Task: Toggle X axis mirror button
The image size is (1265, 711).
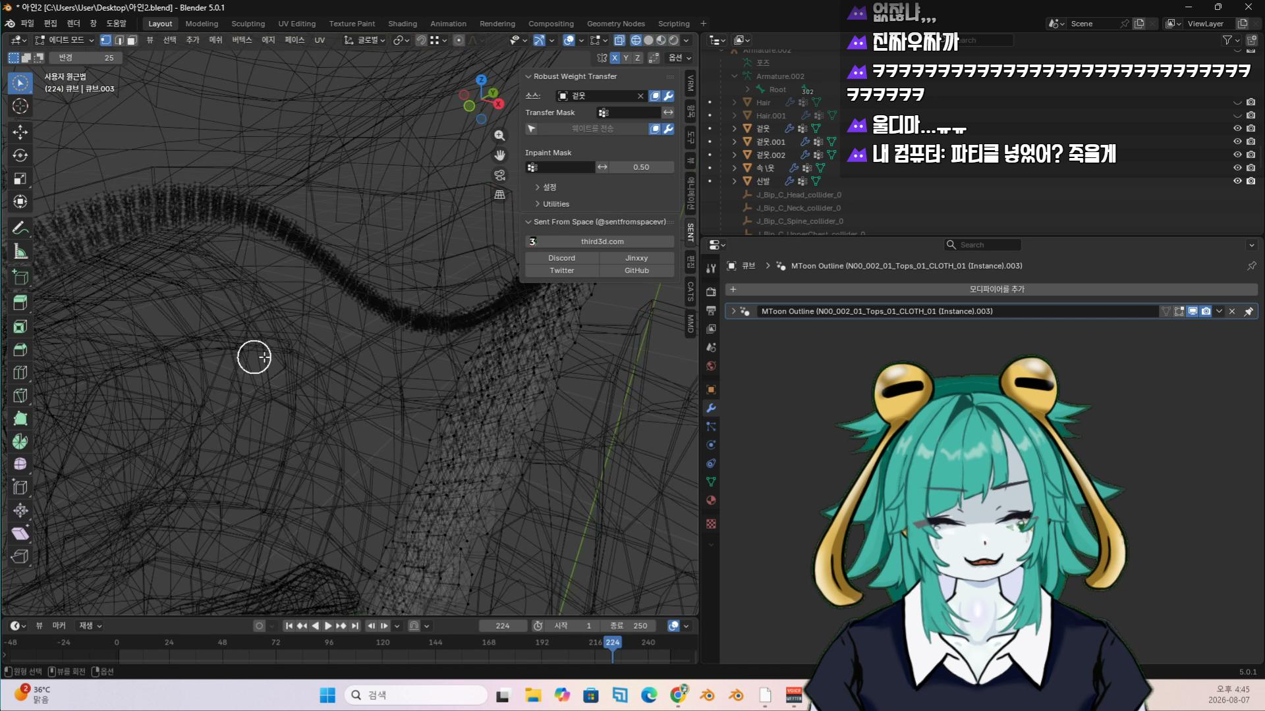Action: tap(615, 58)
